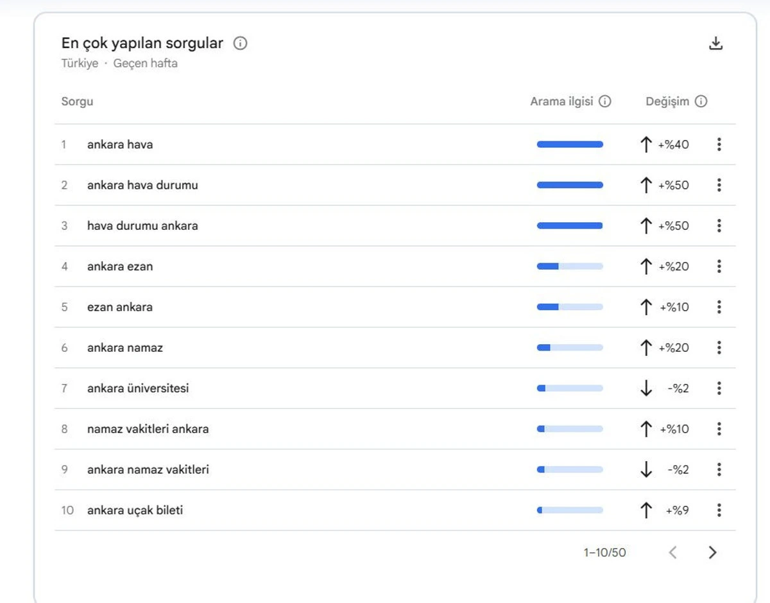Click search interest bar for 'ankara ezan'
Image resolution: width=770 pixels, height=603 pixels.
(570, 266)
